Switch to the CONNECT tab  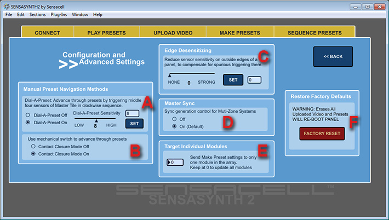pyautogui.click(x=47, y=32)
